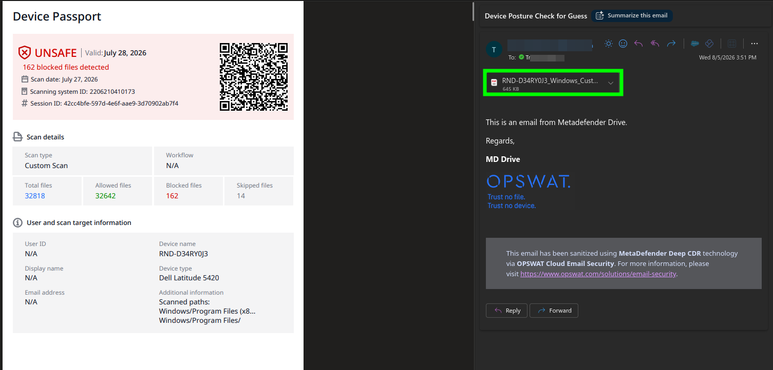Open the Apps grid icon in the email toolbar
Viewport: 773px width, 370px height.
(732, 44)
